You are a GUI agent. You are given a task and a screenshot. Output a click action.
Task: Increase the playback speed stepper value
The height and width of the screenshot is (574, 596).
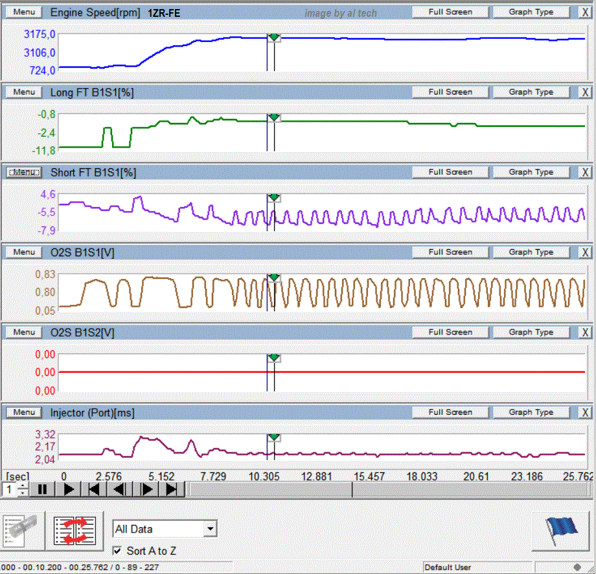pyautogui.click(x=23, y=486)
